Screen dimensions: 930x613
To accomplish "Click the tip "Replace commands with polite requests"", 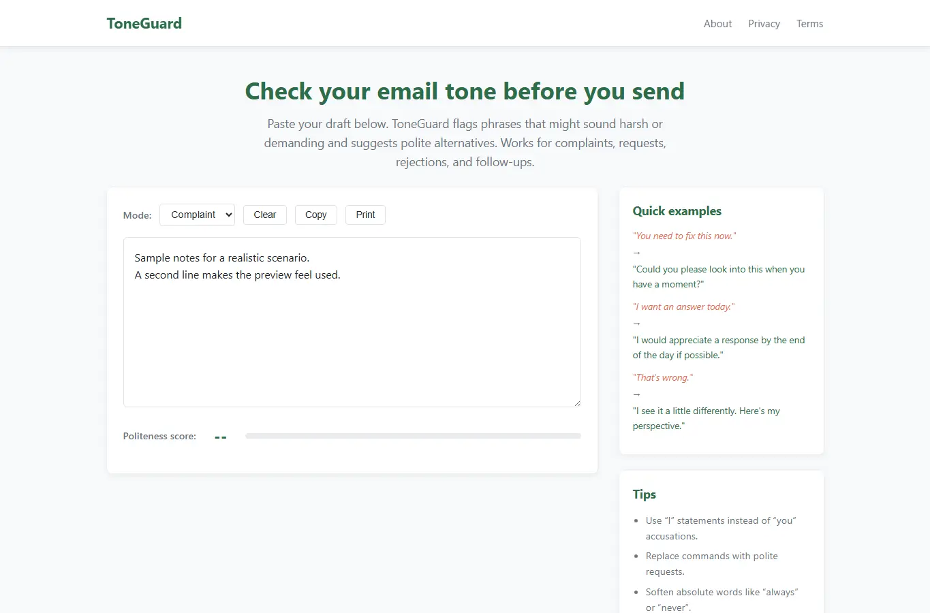I will [712, 564].
